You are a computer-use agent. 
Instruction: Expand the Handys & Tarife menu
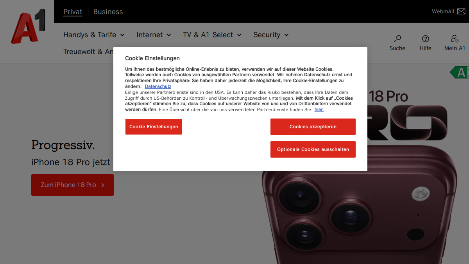click(x=94, y=35)
